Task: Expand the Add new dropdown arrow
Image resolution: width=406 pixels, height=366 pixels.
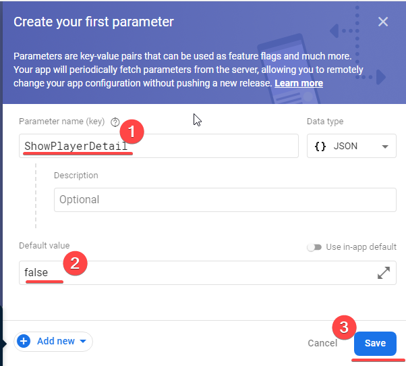Action: coord(83,342)
